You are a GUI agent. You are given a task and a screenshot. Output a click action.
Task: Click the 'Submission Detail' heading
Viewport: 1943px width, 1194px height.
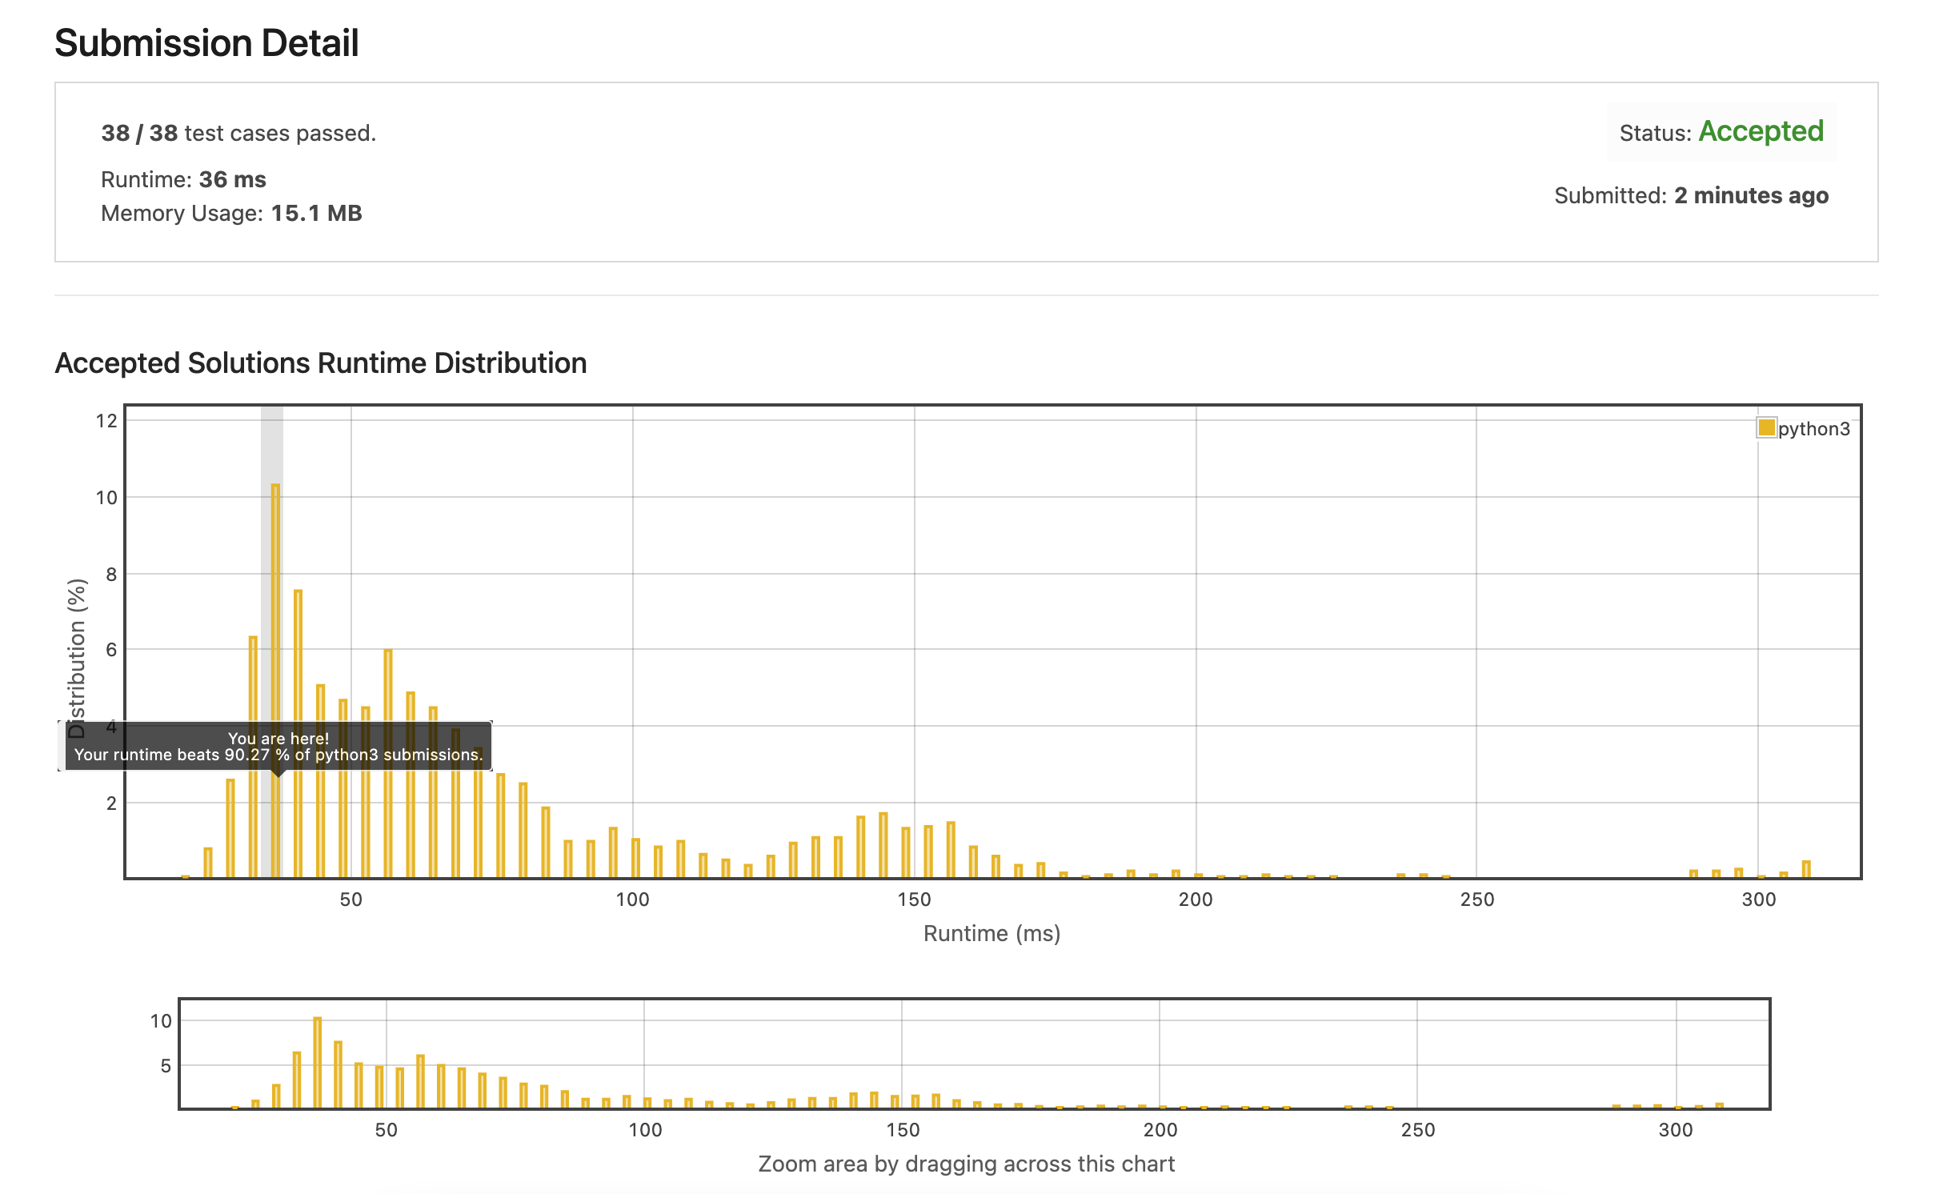tap(206, 43)
